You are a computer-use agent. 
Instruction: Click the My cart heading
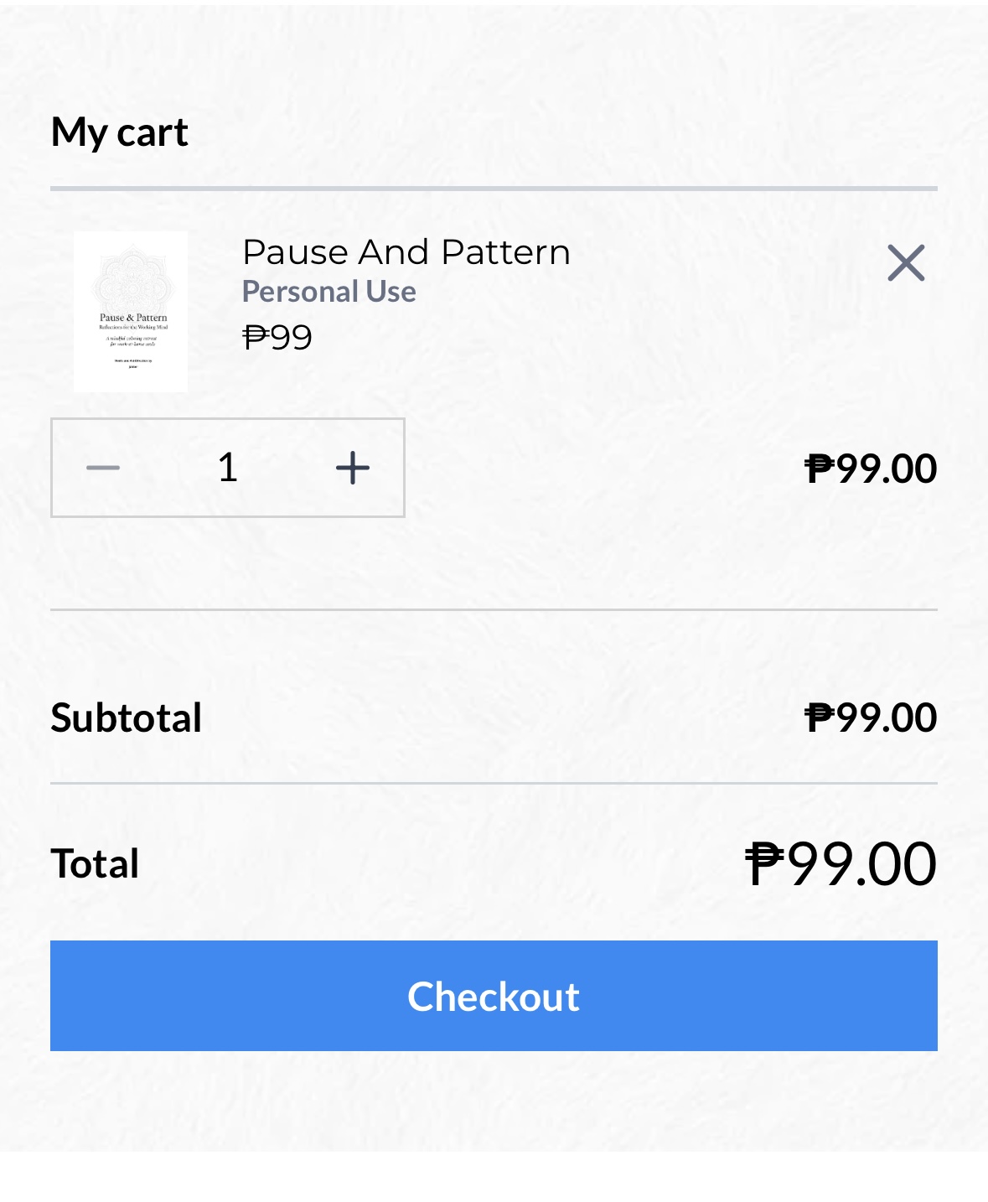(x=119, y=132)
